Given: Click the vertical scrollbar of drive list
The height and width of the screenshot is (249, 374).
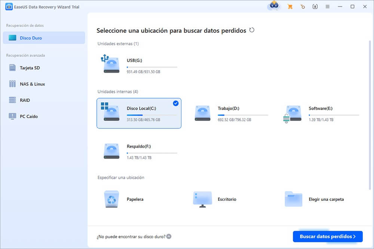Looking at the screenshot, I should [x=370, y=115].
